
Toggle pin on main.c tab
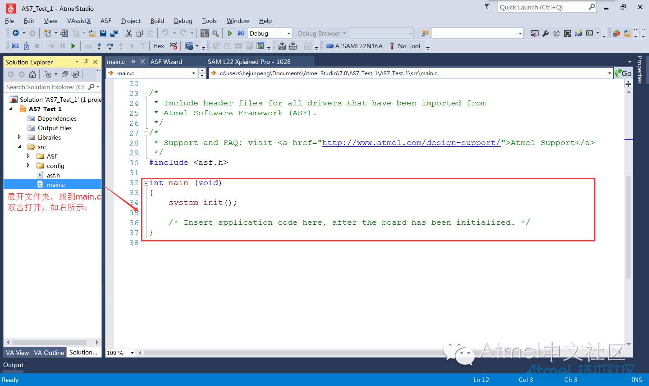point(133,62)
